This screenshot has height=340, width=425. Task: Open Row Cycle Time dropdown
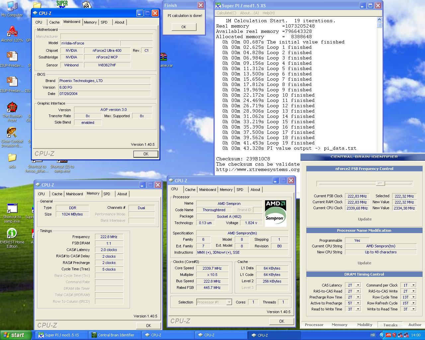point(413,297)
